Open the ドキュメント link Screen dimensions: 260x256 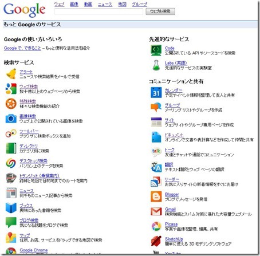pyautogui.click(x=174, y=135)
